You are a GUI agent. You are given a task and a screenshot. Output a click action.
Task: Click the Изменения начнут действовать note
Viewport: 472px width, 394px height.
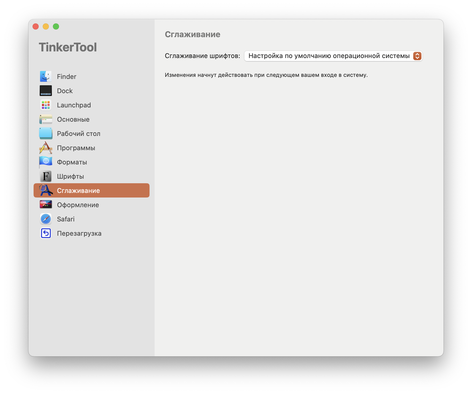coord(266,75)
